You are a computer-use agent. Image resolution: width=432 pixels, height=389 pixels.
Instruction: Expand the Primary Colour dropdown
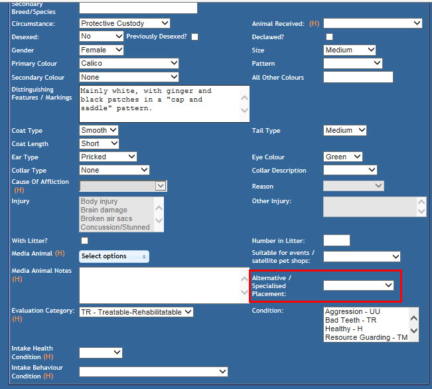pyautogui.click(x=129, y=64)
